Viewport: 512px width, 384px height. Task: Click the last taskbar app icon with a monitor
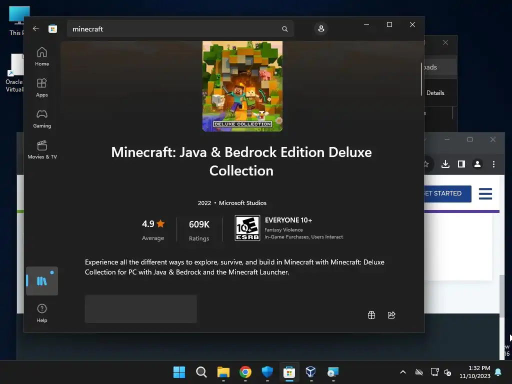[x=333, y=372]
